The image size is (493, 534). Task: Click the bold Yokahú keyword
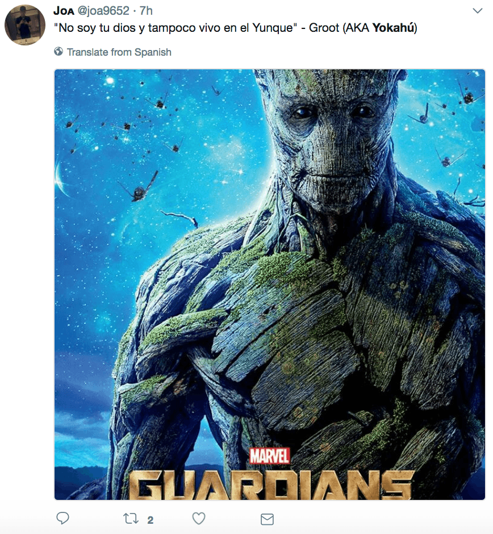click(x=393, y=28)
